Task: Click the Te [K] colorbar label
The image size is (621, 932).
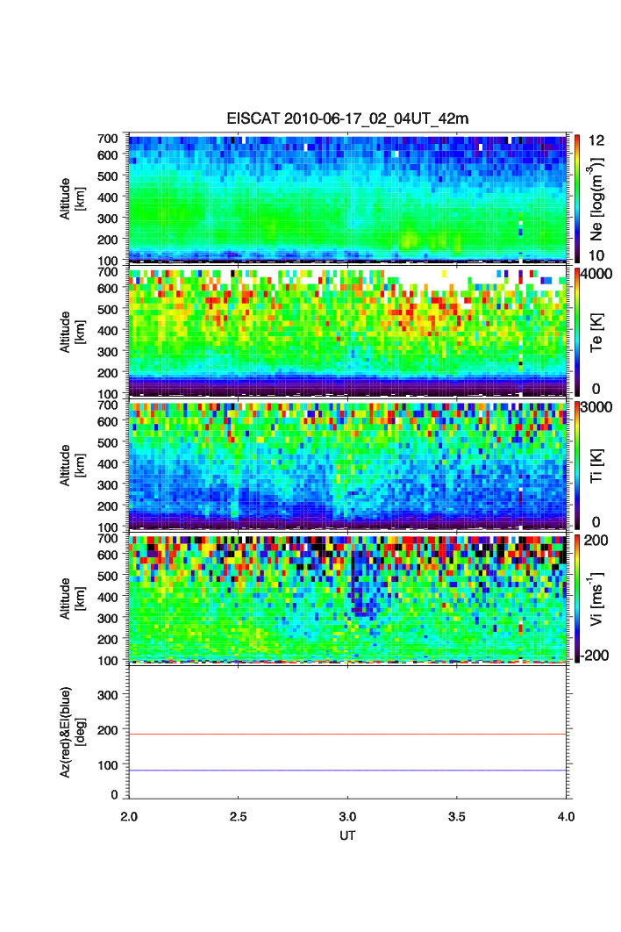Action: [599, 331]
